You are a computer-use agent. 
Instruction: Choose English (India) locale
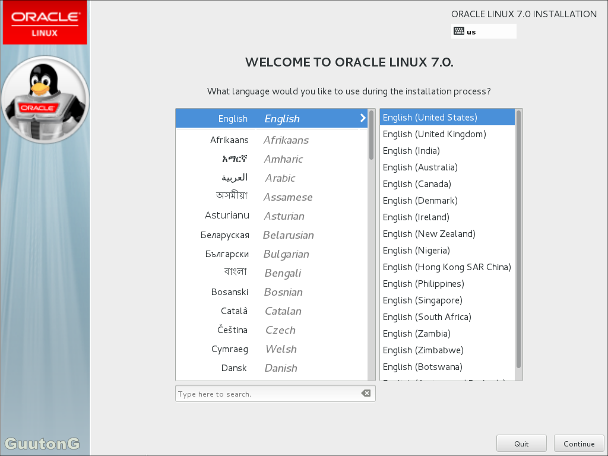tap(448, 150)
